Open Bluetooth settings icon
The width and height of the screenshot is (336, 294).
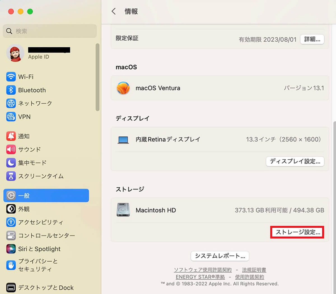11,90
